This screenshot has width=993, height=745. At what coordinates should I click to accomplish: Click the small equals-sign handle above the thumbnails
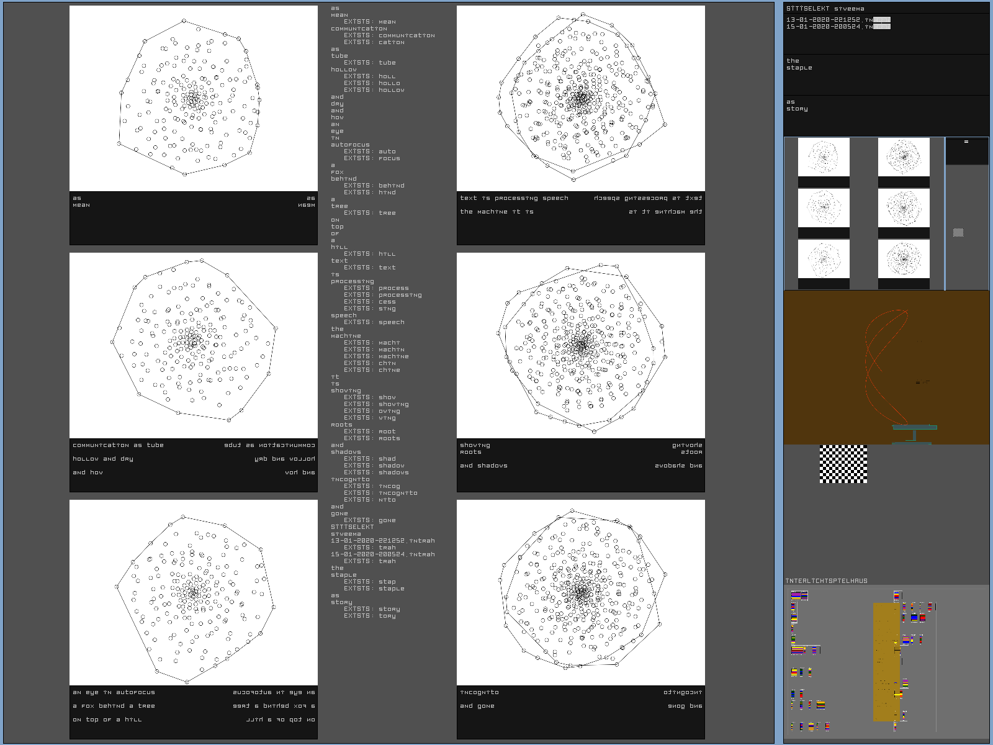[966, 142]
